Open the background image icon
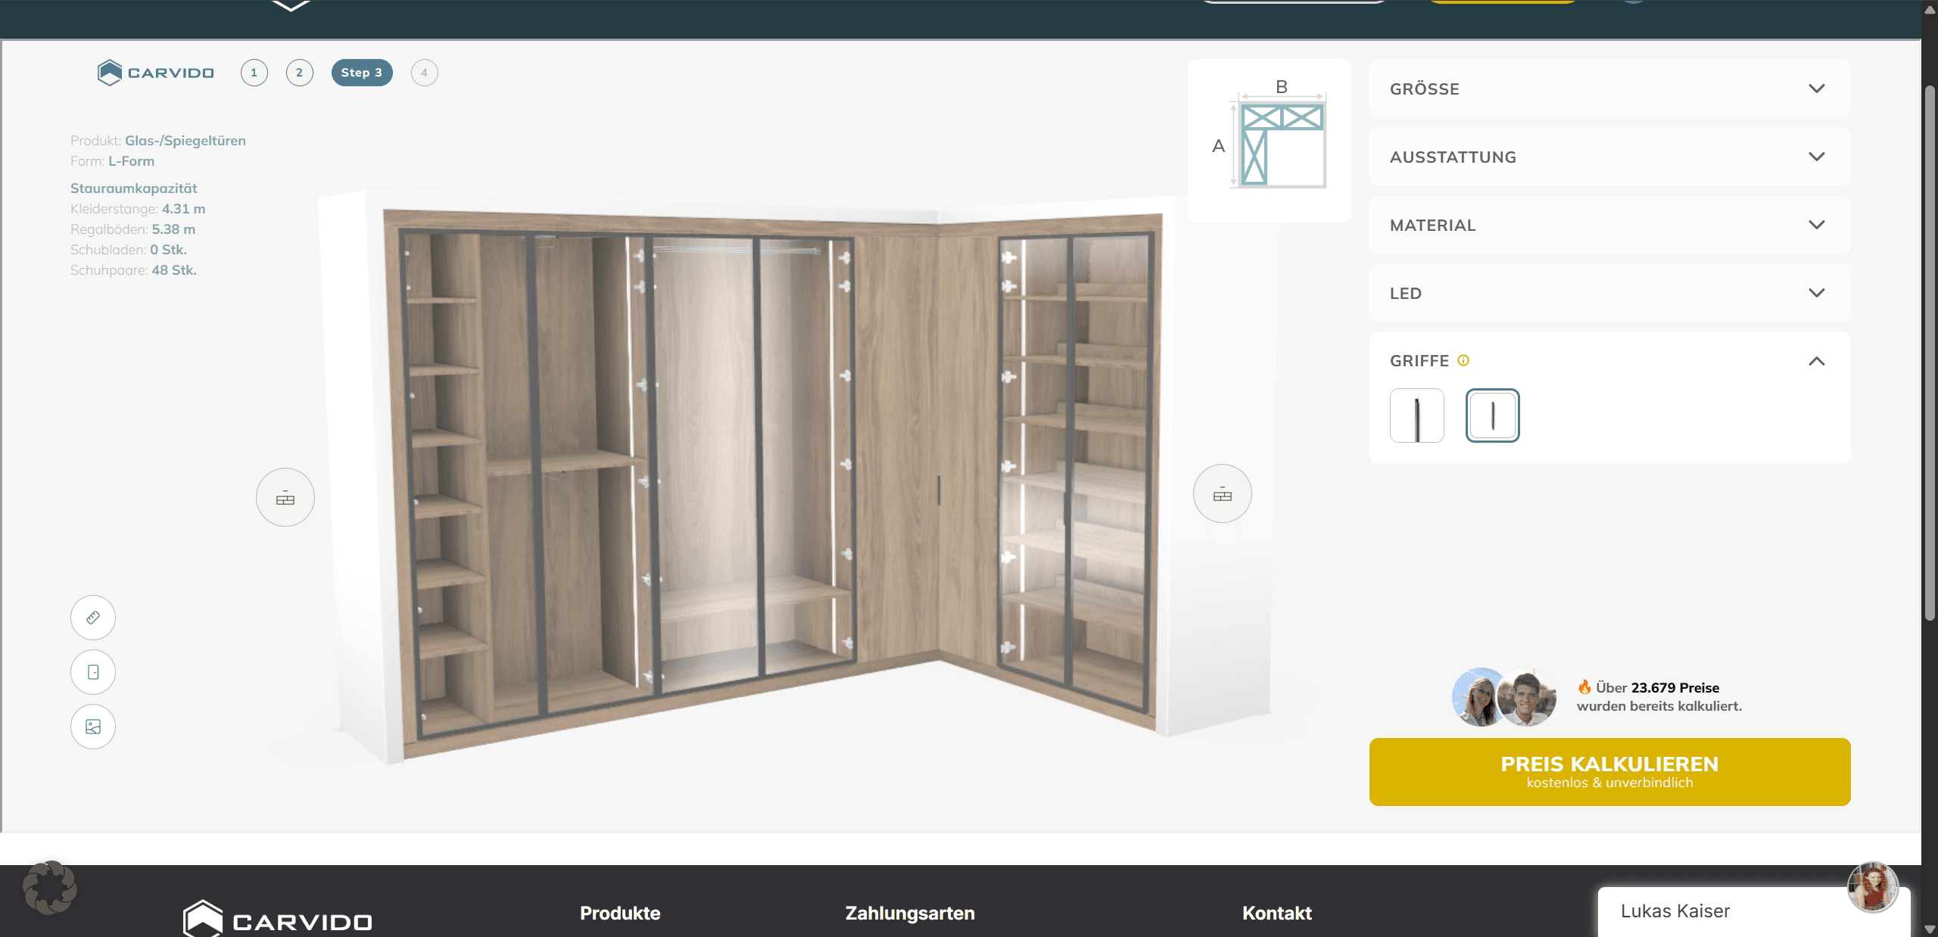 92,727
